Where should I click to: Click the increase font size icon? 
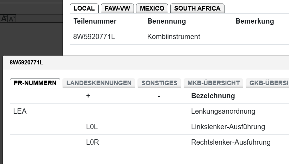[x=4, y=19]
